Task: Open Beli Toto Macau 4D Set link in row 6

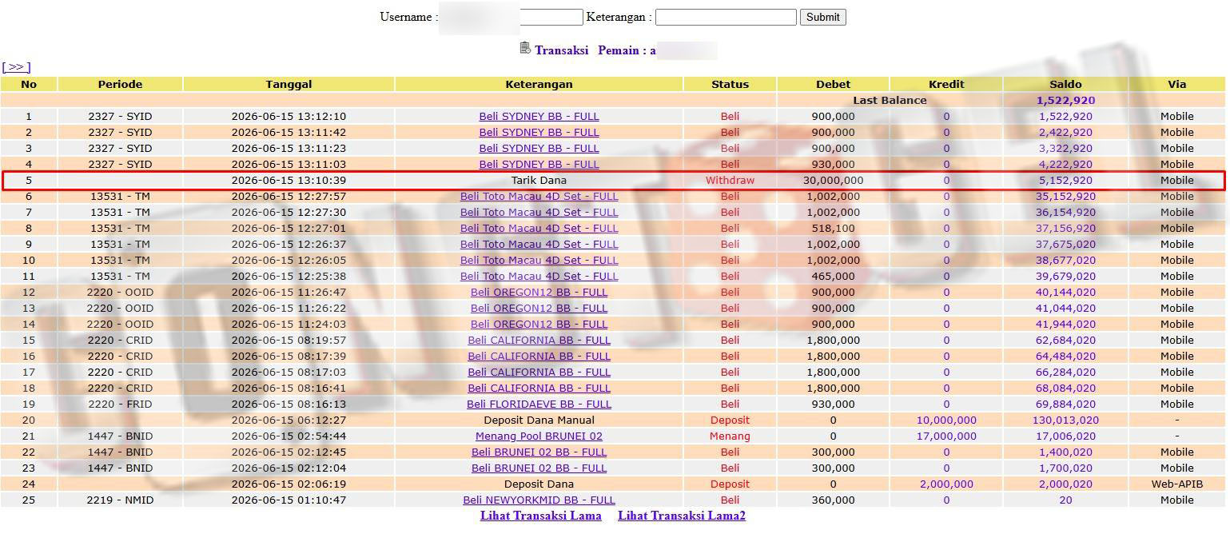Action: click(x=539, y=196)
